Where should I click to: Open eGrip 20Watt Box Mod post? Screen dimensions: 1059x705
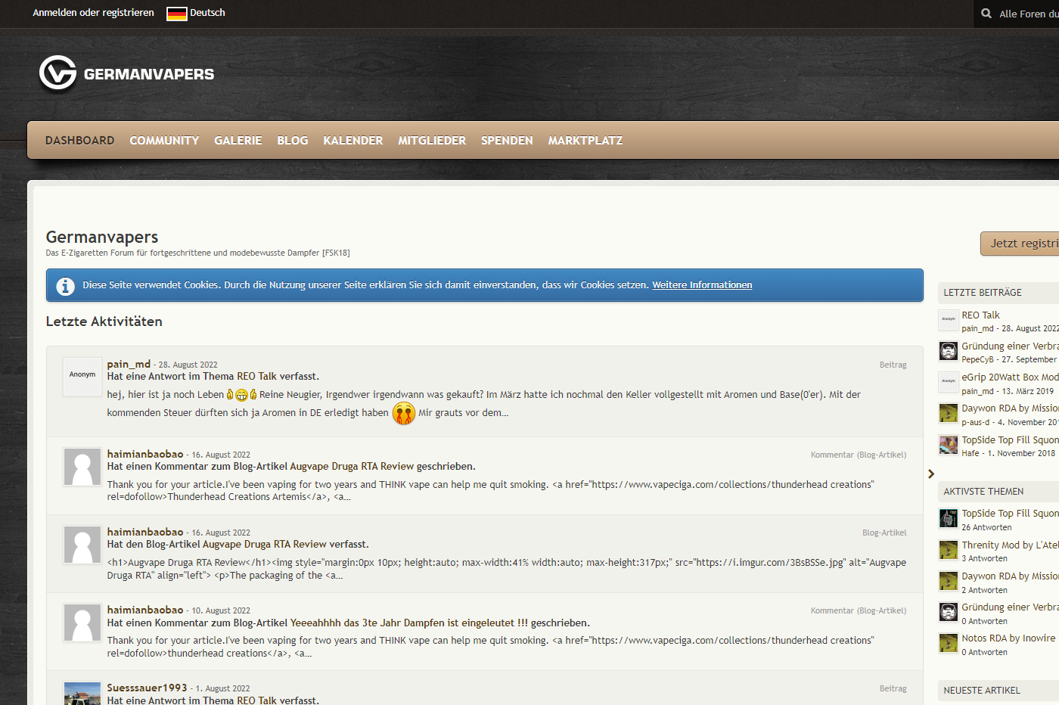tap(1010, 377)
